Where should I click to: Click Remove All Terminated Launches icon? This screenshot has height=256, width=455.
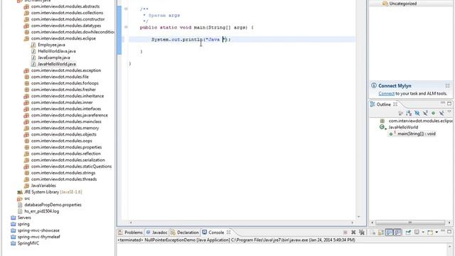(x=362, y=233)
